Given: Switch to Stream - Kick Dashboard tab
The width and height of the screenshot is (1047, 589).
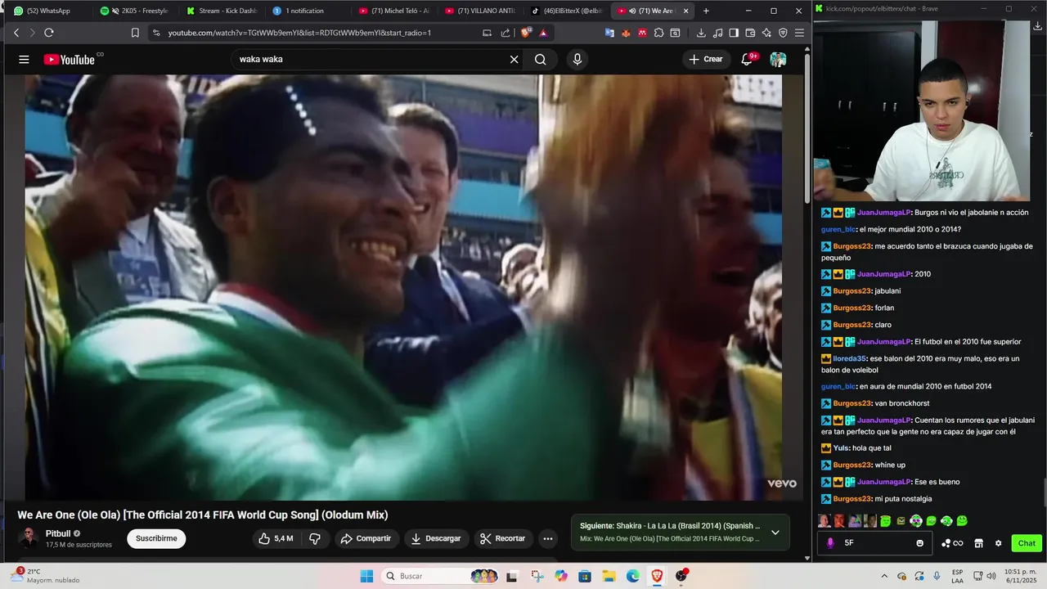Looking at the screenshot, I should click(222, 11).
